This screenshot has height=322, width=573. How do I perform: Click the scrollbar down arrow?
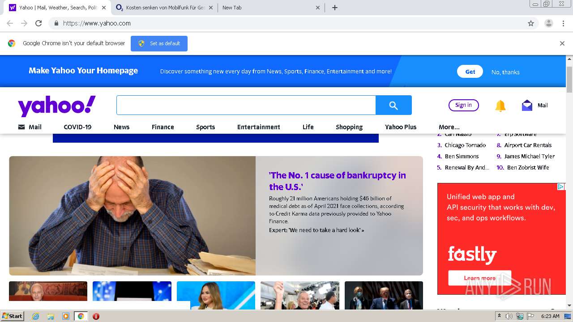point(569,306)
